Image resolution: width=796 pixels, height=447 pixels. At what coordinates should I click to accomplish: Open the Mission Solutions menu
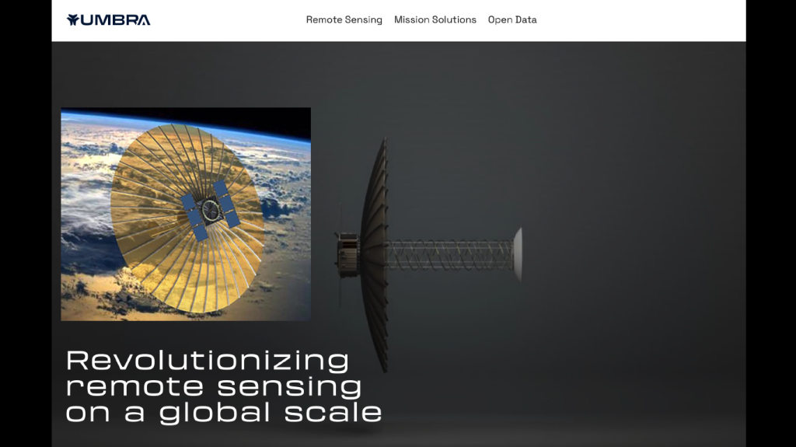pyautogui.click(x=435, y=19)
